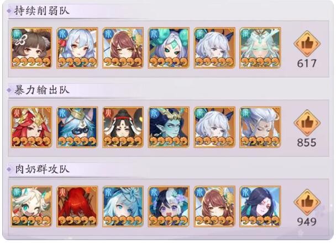
Task: Pick the green-skinned water hero in 暴力输出队
Action: pyautogui.click(x=169, y=127)
